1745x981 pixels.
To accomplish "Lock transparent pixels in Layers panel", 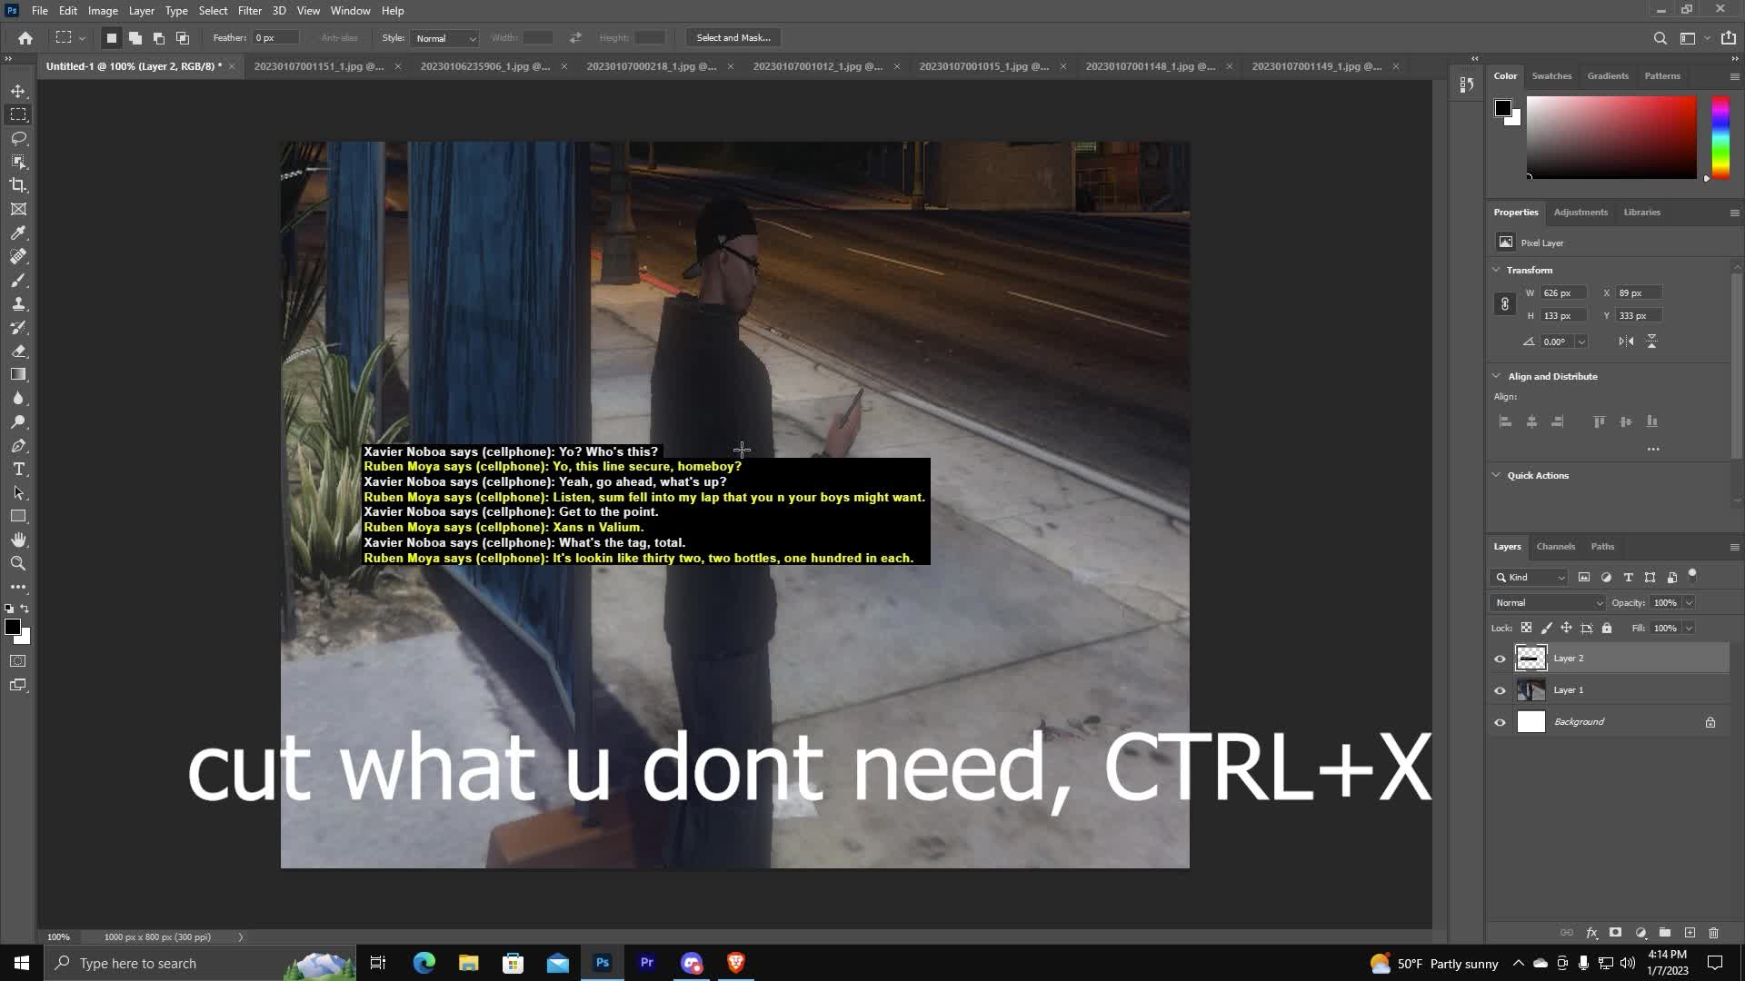I will (x=1526, y=628).
